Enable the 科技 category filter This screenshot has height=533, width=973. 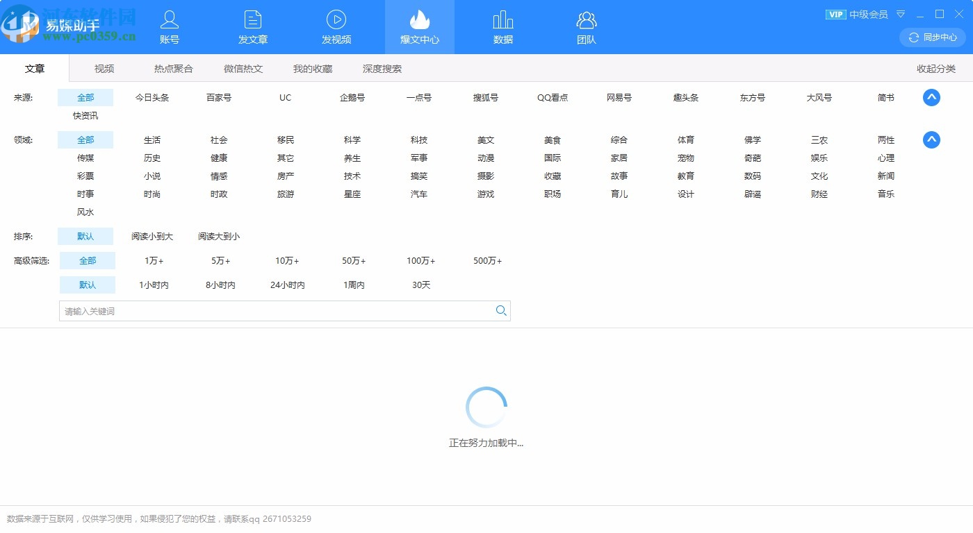coord(418,139)
